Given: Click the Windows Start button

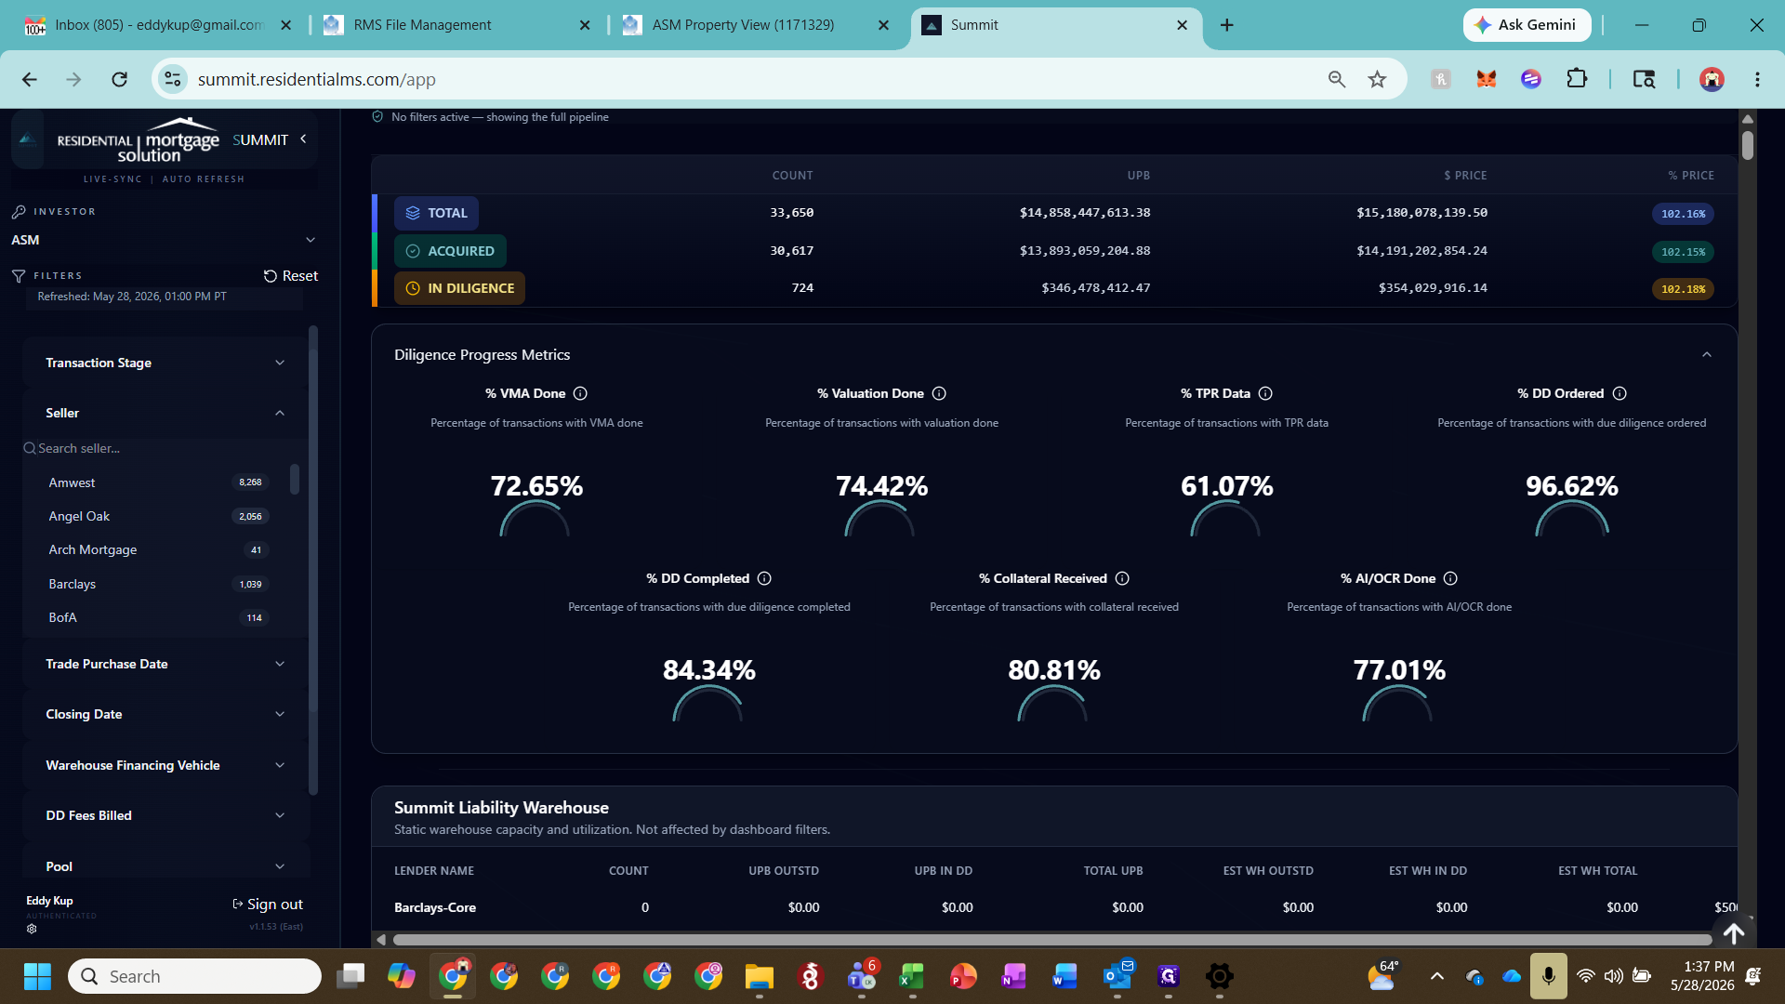Looking at the screenshot, I should 37,976.
